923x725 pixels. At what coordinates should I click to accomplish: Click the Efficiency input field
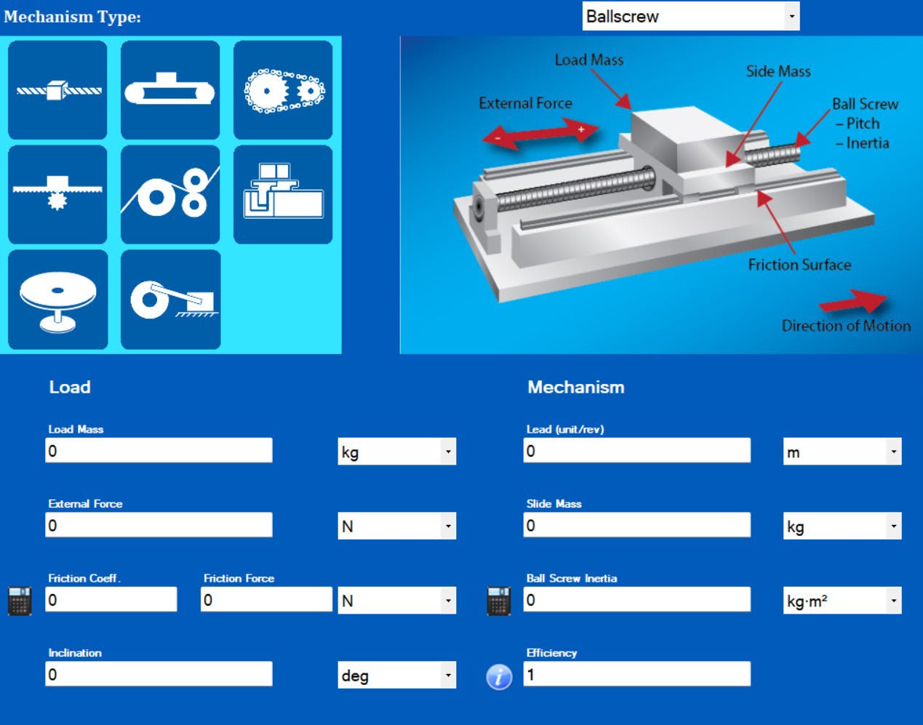636,674
